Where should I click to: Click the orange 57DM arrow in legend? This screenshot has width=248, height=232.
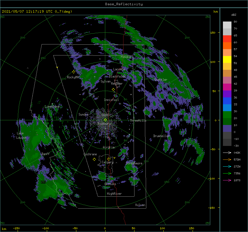click(x=227, y=160)
